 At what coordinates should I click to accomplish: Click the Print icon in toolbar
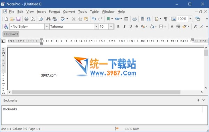coord(26,19)
